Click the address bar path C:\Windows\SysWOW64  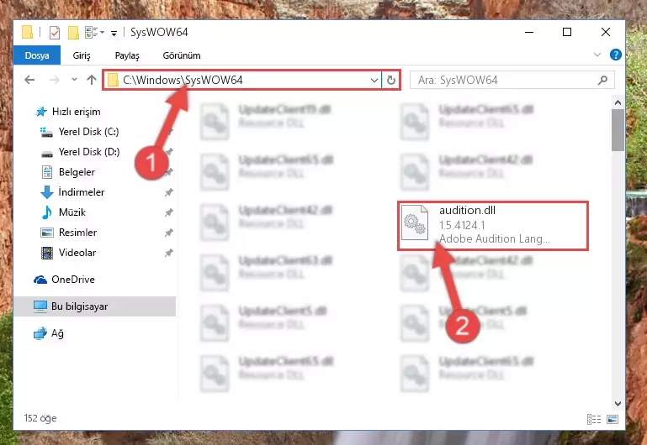[183, 80]
